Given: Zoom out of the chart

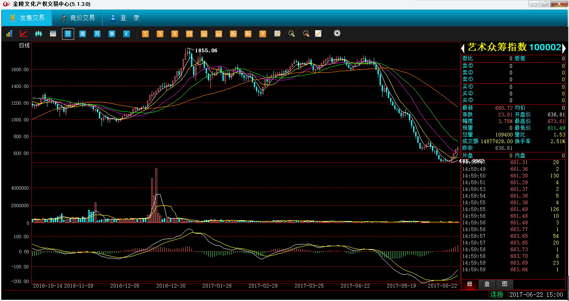Looking at the screenshot, I should (307, 34).
